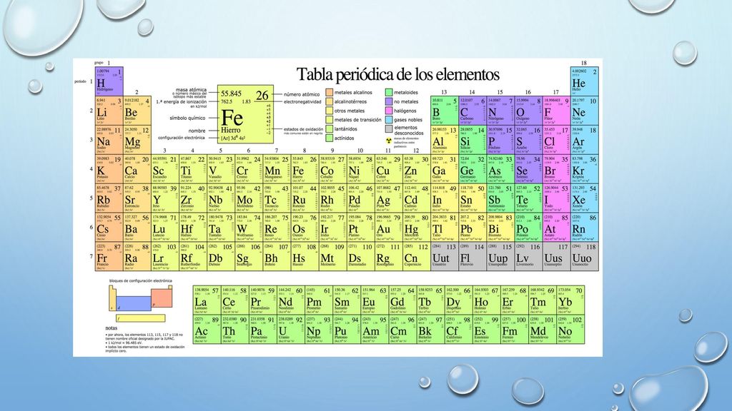The height and width of the screenshot is (411, 732).
Task: Select the mercury (Hg) element cell
Action: click(417, 227)
